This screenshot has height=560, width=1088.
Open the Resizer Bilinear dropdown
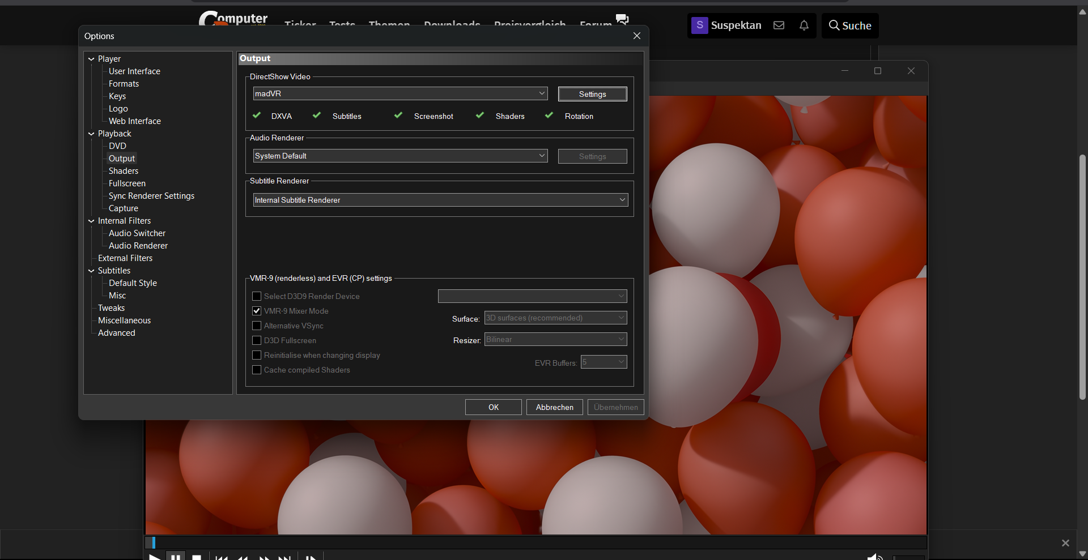555,339
